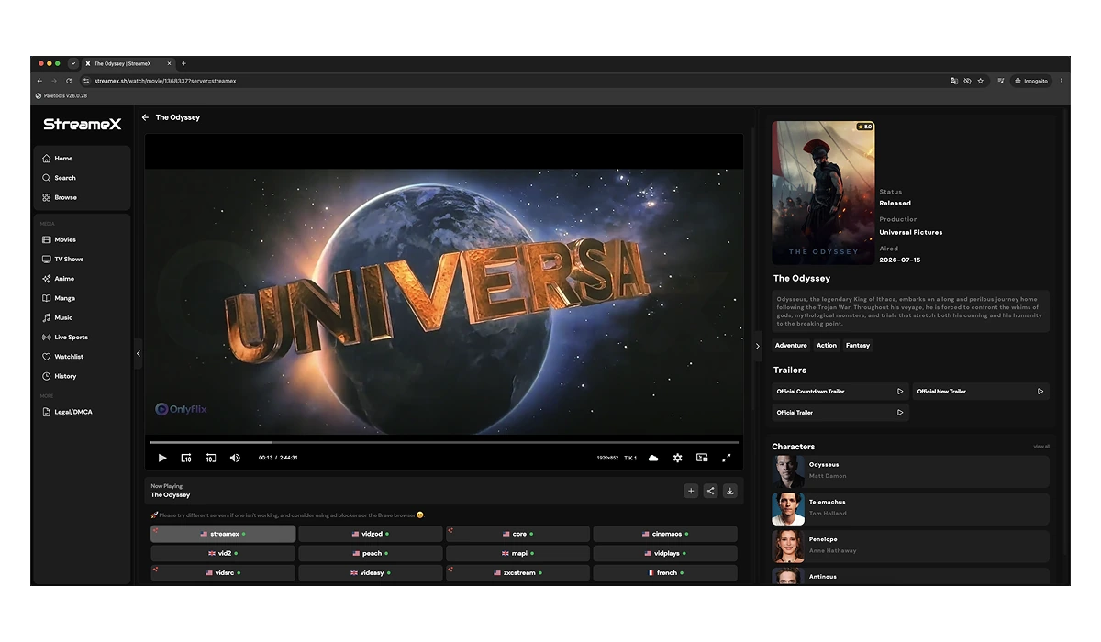Screen dimensions: 1101x642
Task: Click The Odyssey poster thumbnail
Action: (823, 193)
